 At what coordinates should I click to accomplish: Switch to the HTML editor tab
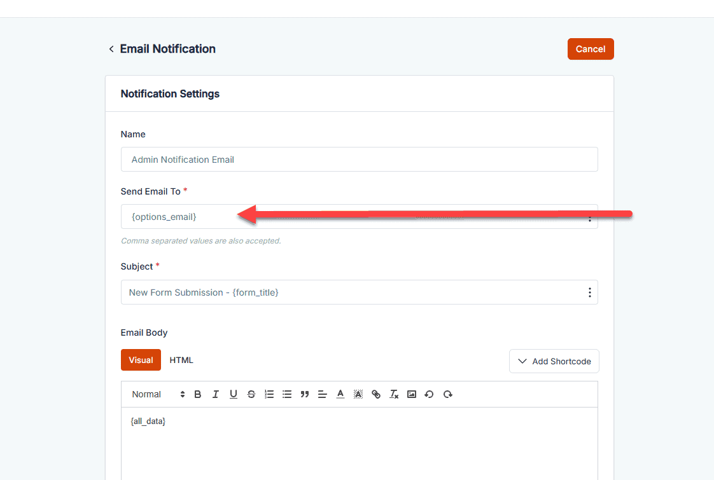pyautogui.click(x=181, y=360)
